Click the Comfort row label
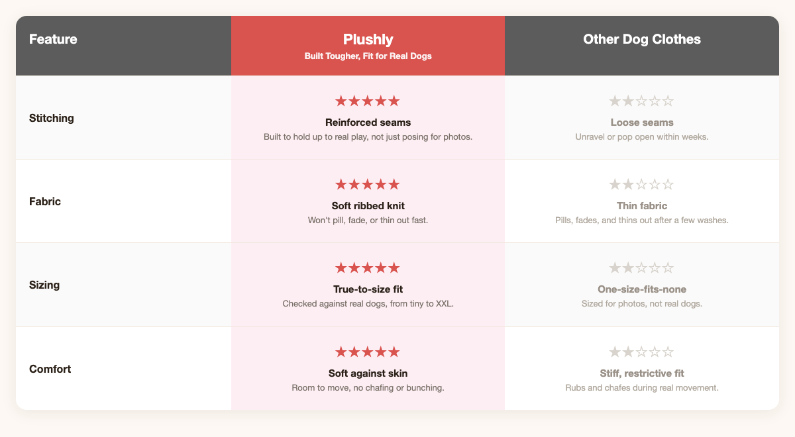The height and width of the screenshot is (437, 795). tap(50, 369)
